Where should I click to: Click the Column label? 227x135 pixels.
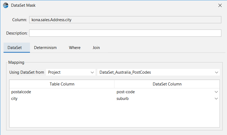click(20, 20)
